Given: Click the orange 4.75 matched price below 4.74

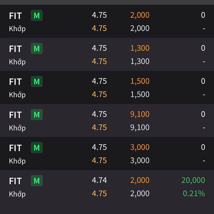Looking at the screenshot, I should [x=99, y=194].
